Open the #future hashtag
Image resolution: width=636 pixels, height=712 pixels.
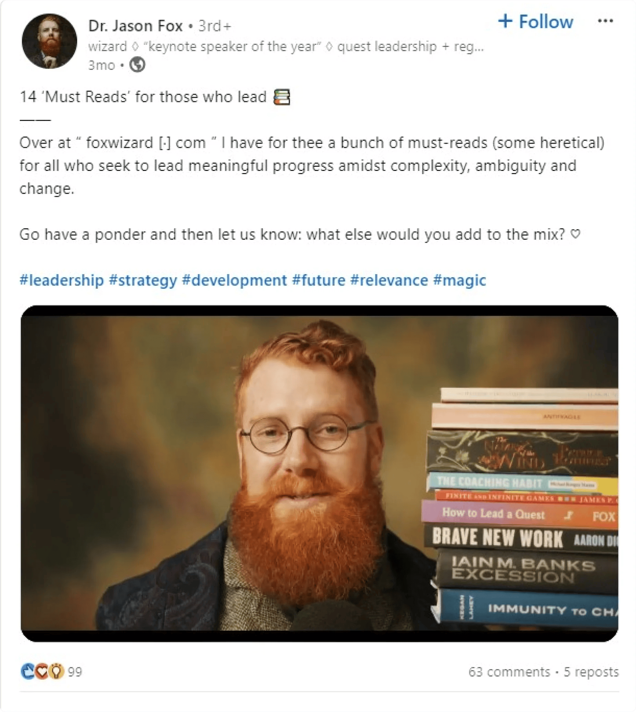click(x=319, y=281)
